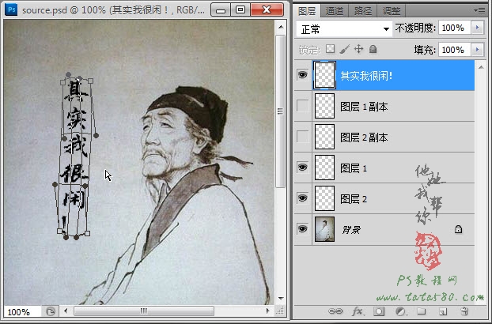Click the 不透明度 value field
Screen dimensions: 492x324
click(455, 28)
